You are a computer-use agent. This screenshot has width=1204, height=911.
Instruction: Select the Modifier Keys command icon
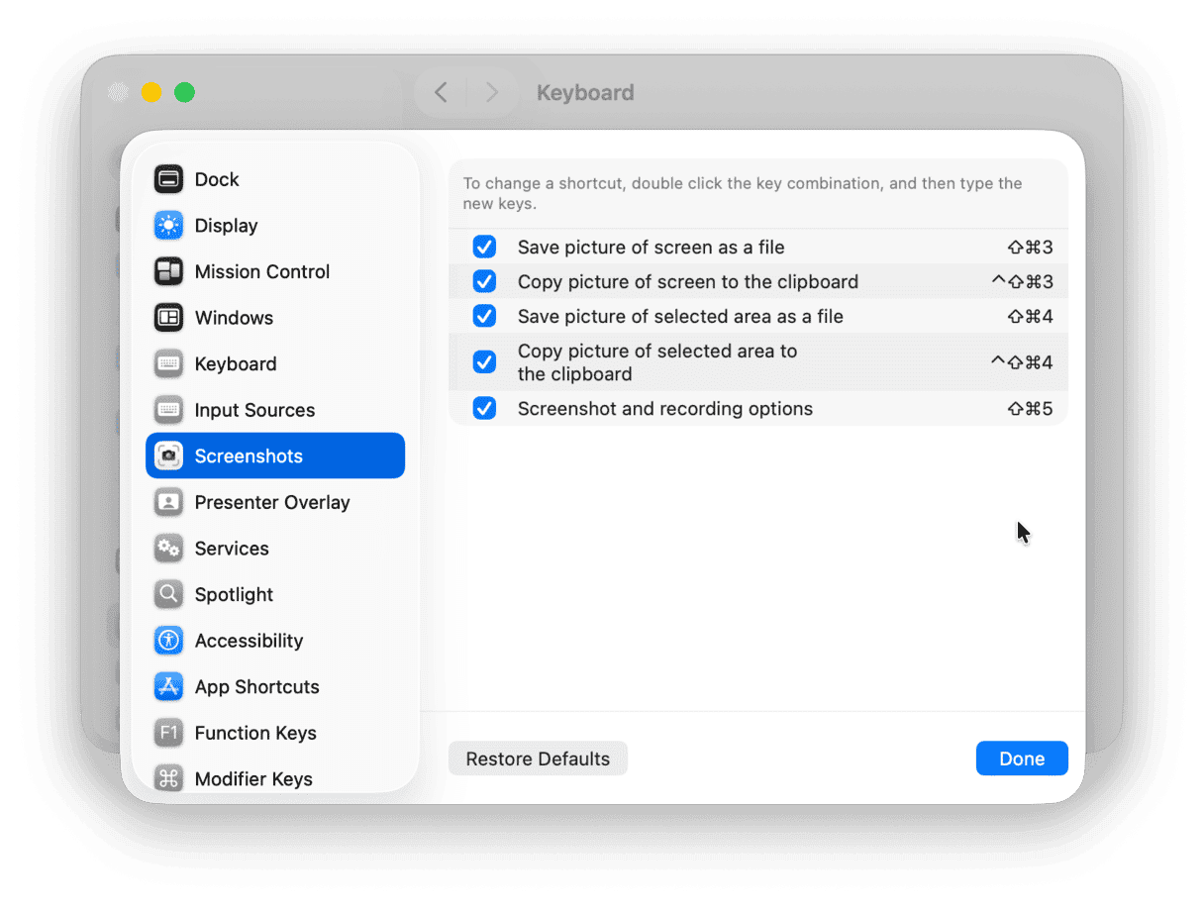[x=168, y=778]
